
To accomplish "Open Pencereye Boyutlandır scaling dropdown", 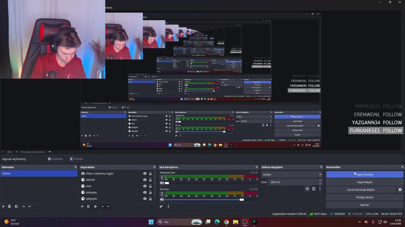I will (x=35, y=152).
